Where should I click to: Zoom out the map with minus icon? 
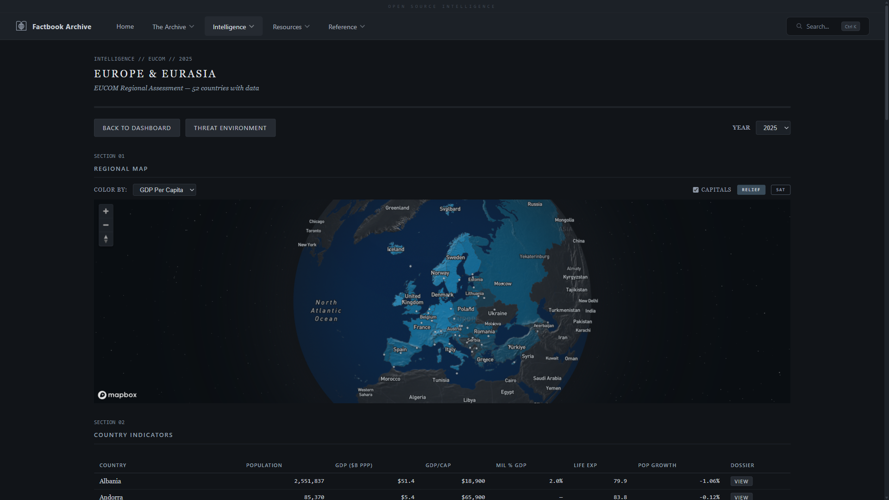106,225
